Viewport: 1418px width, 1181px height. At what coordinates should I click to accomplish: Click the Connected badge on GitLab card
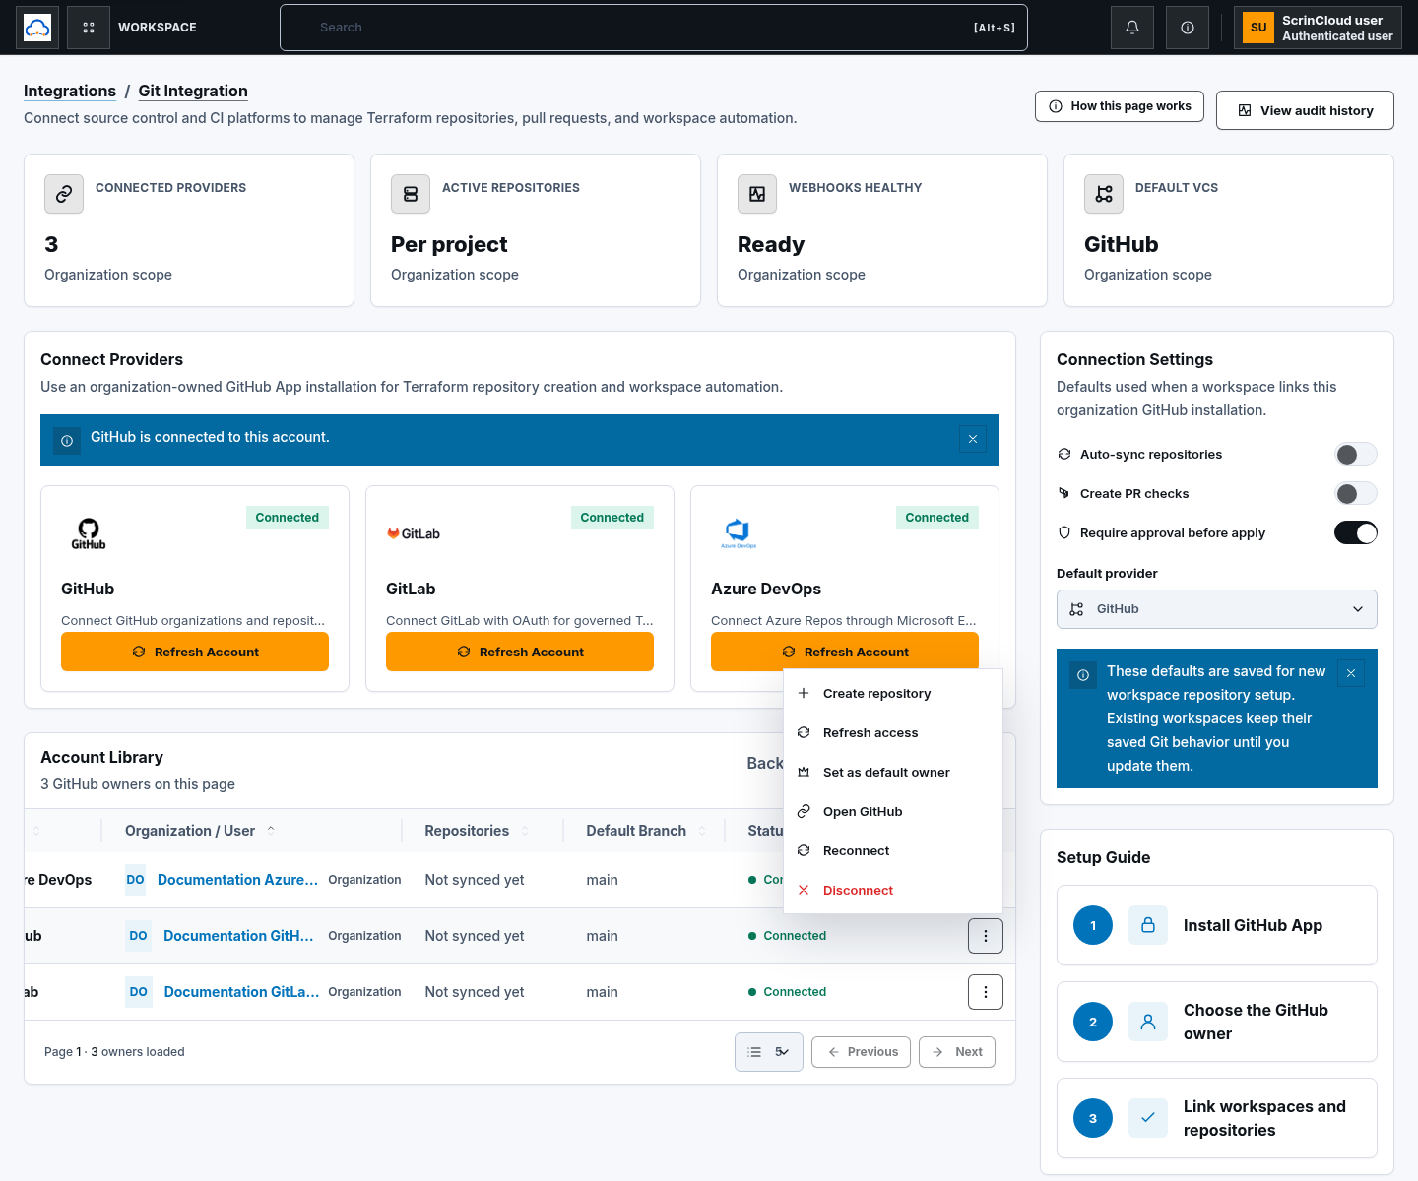tap(612, 518)
